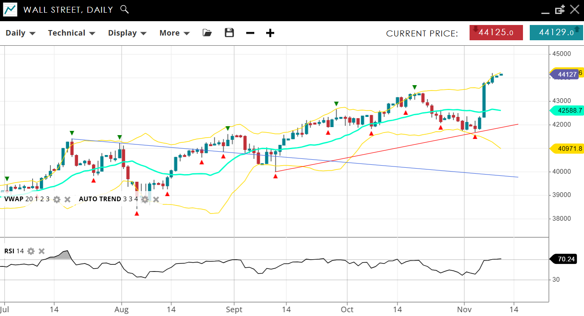
Task: Remove the RSI 14 indicator
Action: click(42, 251)
